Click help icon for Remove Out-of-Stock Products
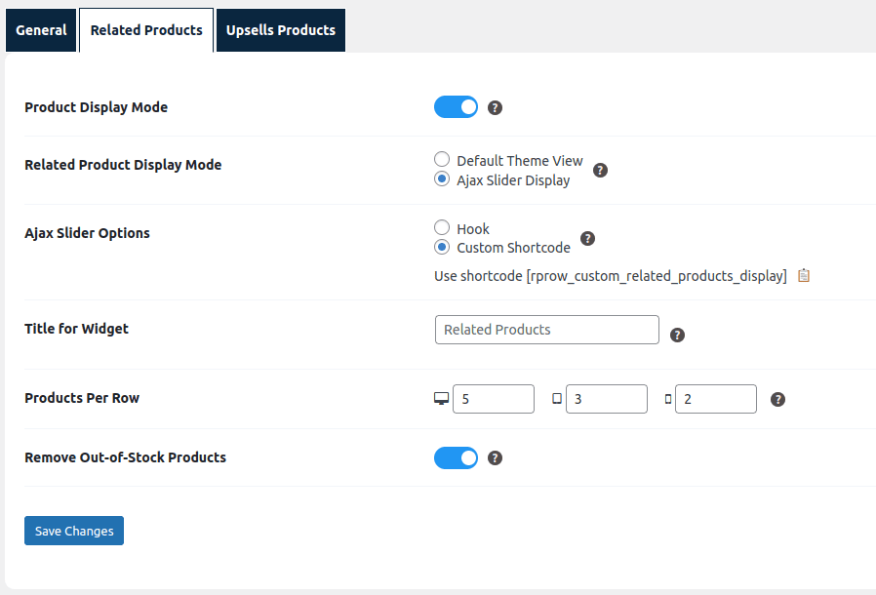 (x=495, y=457)
